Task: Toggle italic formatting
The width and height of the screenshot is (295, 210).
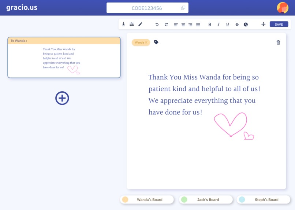Action: [219, 25]
